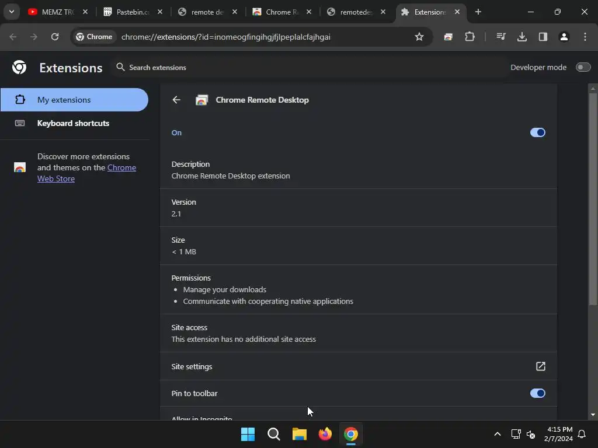Reload the current page
The height and width of the screenshot is (448, 598).
click(55, 37)
